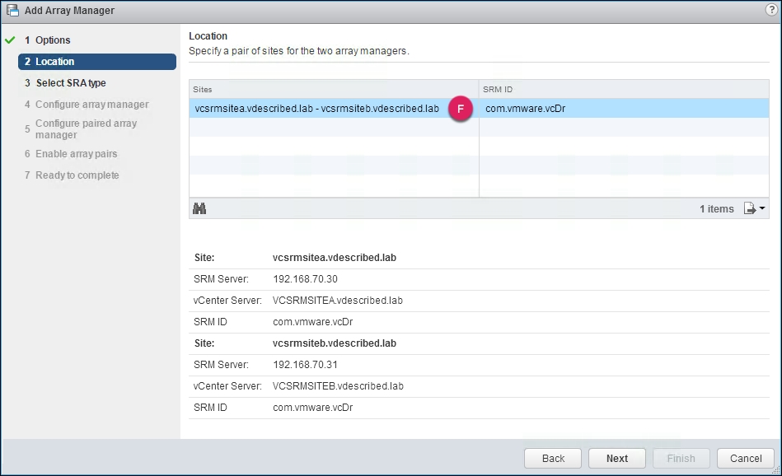Open the Options step in the sidebar
Screen dimensions: 782x476
pos(51,40)
